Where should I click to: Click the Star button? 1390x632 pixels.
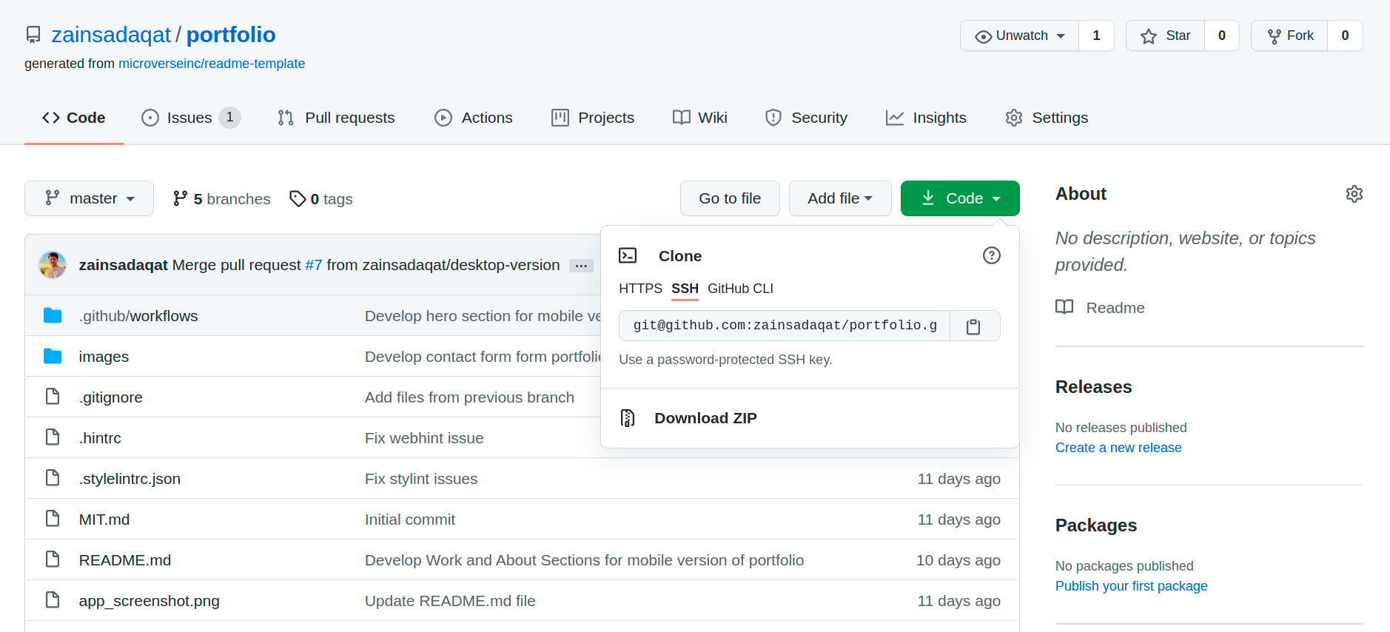(1166, 36)
